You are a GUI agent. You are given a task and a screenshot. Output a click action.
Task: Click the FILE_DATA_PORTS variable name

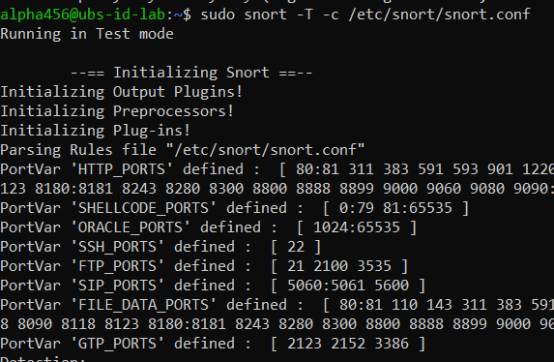point(143,305)
